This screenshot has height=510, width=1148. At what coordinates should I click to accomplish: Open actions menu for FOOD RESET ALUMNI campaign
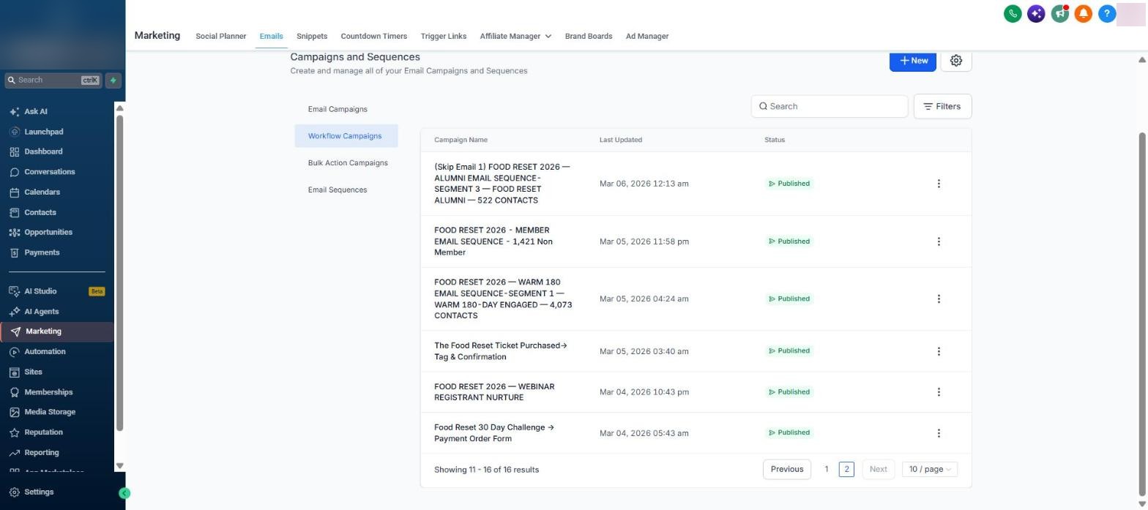939,184
